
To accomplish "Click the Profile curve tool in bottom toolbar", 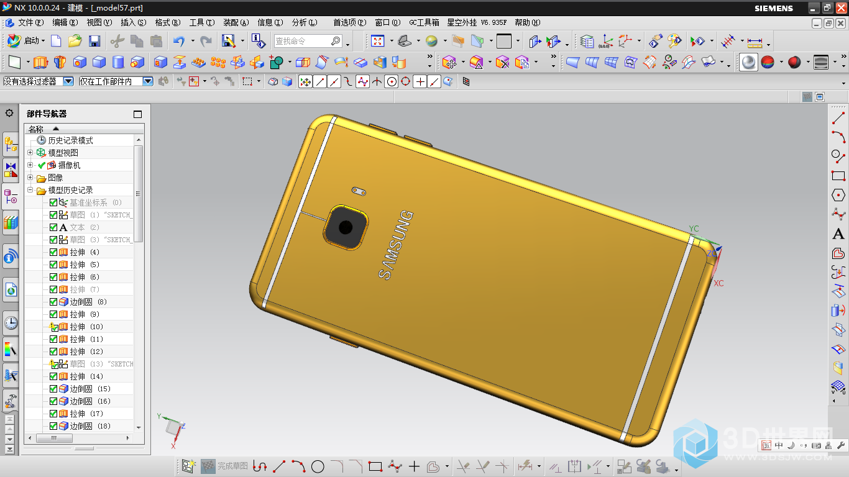I will (260, 466).
